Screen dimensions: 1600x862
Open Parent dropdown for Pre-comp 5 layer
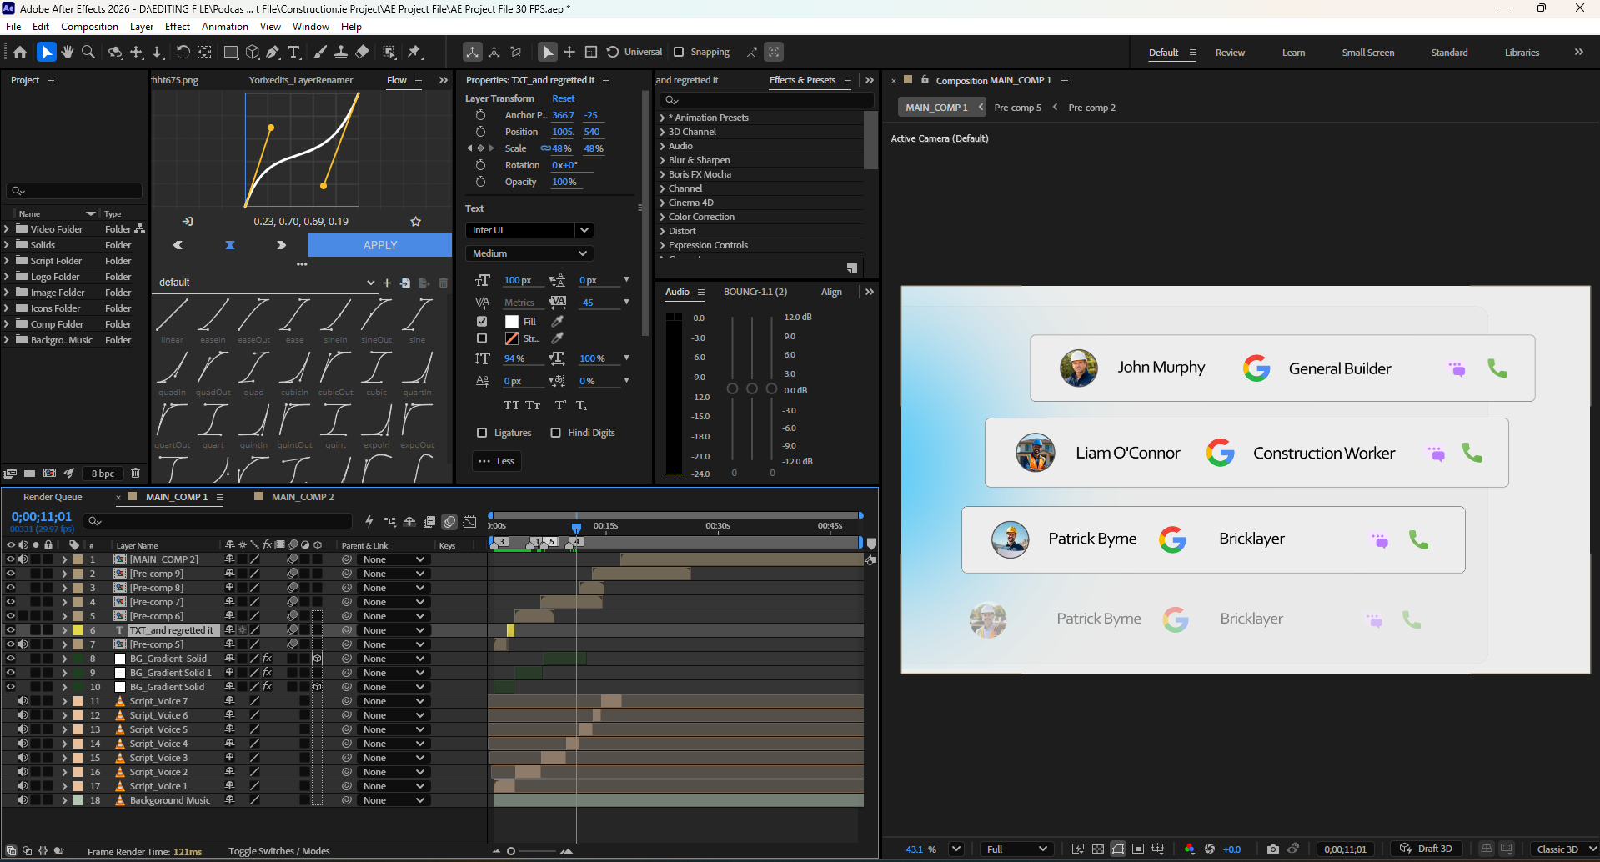[x=394, y=644]
